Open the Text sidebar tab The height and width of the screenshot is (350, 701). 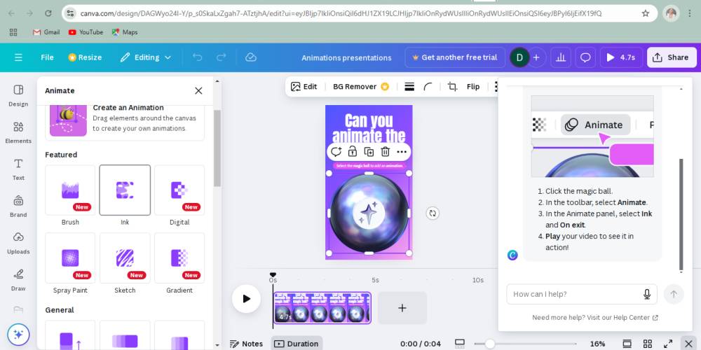[x=18, y=169]
